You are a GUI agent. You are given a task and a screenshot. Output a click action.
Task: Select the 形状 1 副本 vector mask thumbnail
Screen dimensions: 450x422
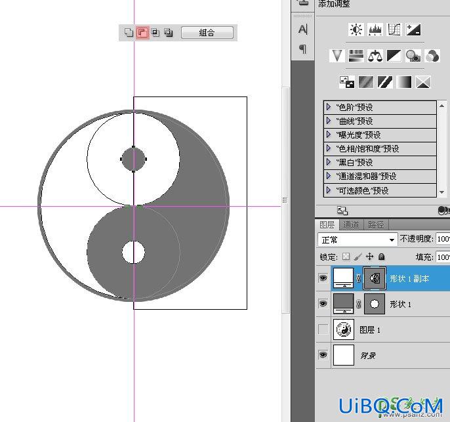click(375, 278)
